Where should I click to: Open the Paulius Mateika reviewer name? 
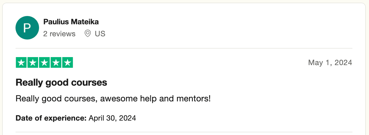click(71, 22)
